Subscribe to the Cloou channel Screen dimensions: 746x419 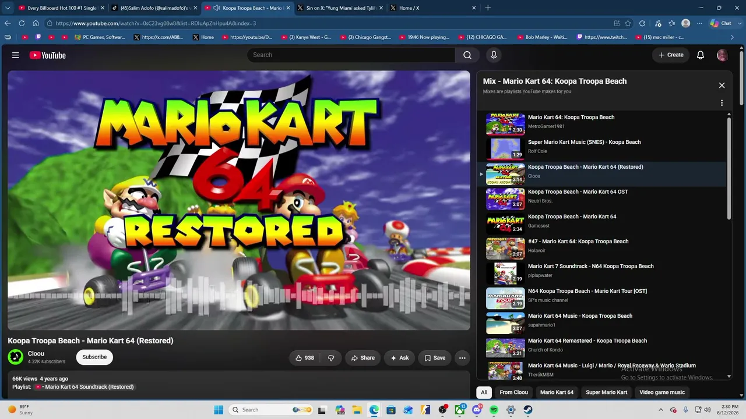94,357
